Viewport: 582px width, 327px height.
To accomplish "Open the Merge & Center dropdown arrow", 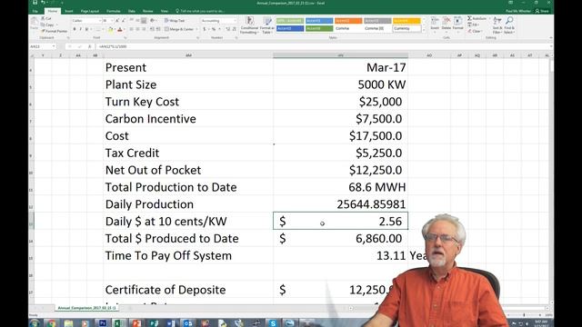I will coord(196,29).
